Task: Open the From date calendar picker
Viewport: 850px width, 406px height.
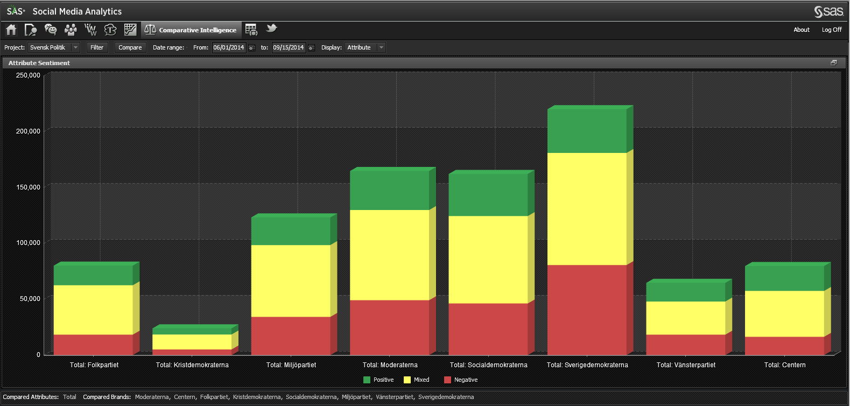Action: click(x=251, y=48)
